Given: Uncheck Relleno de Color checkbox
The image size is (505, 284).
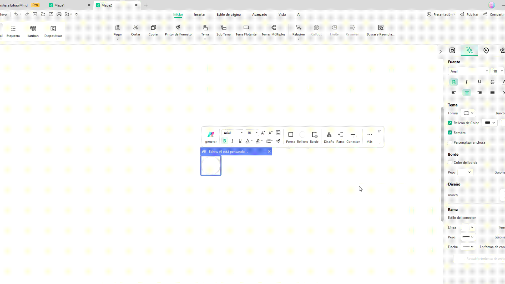Looking at the screenshot, I should (450, 123).
